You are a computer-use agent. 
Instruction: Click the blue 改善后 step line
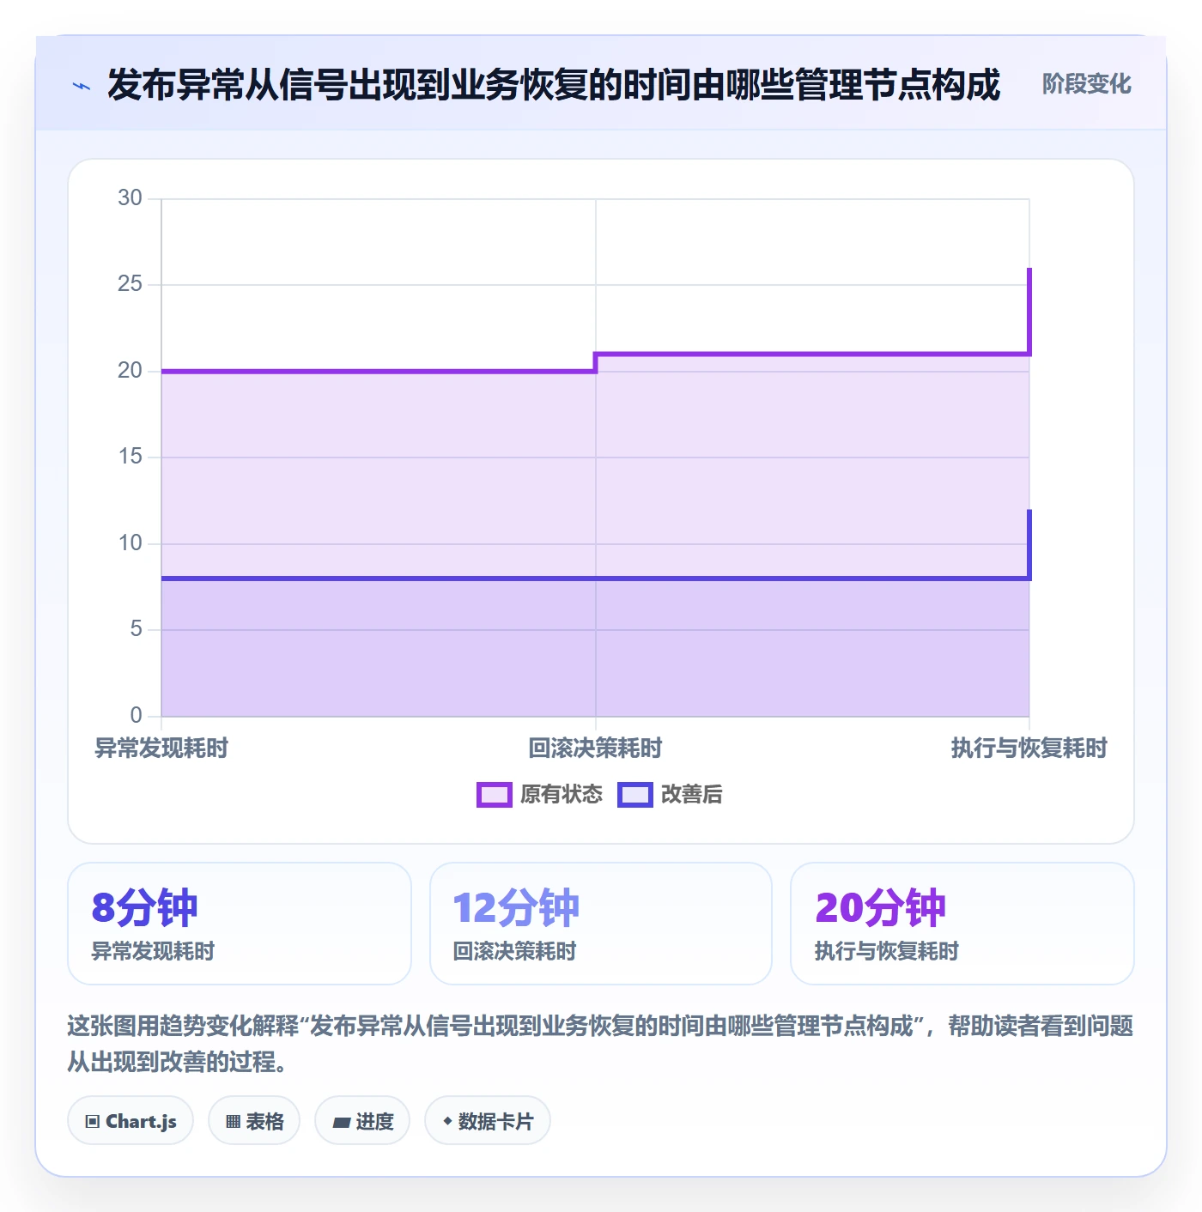[595, 578]
